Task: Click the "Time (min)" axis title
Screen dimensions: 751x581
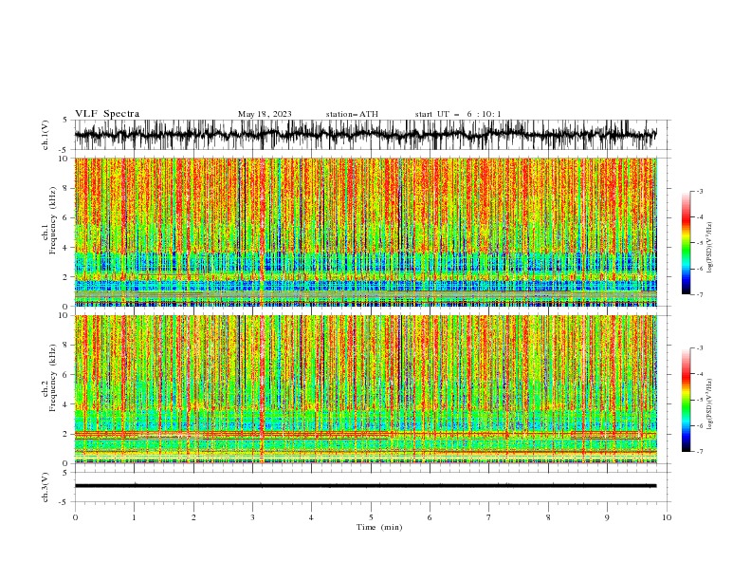Action: (379, 527)
